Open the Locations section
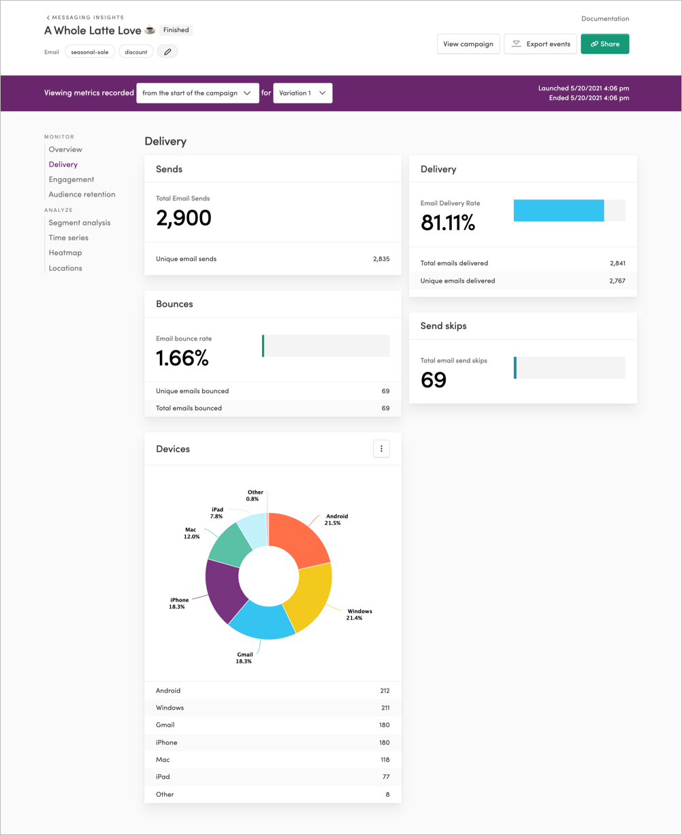Screen dimensions: 682x835 coord(65,268)
